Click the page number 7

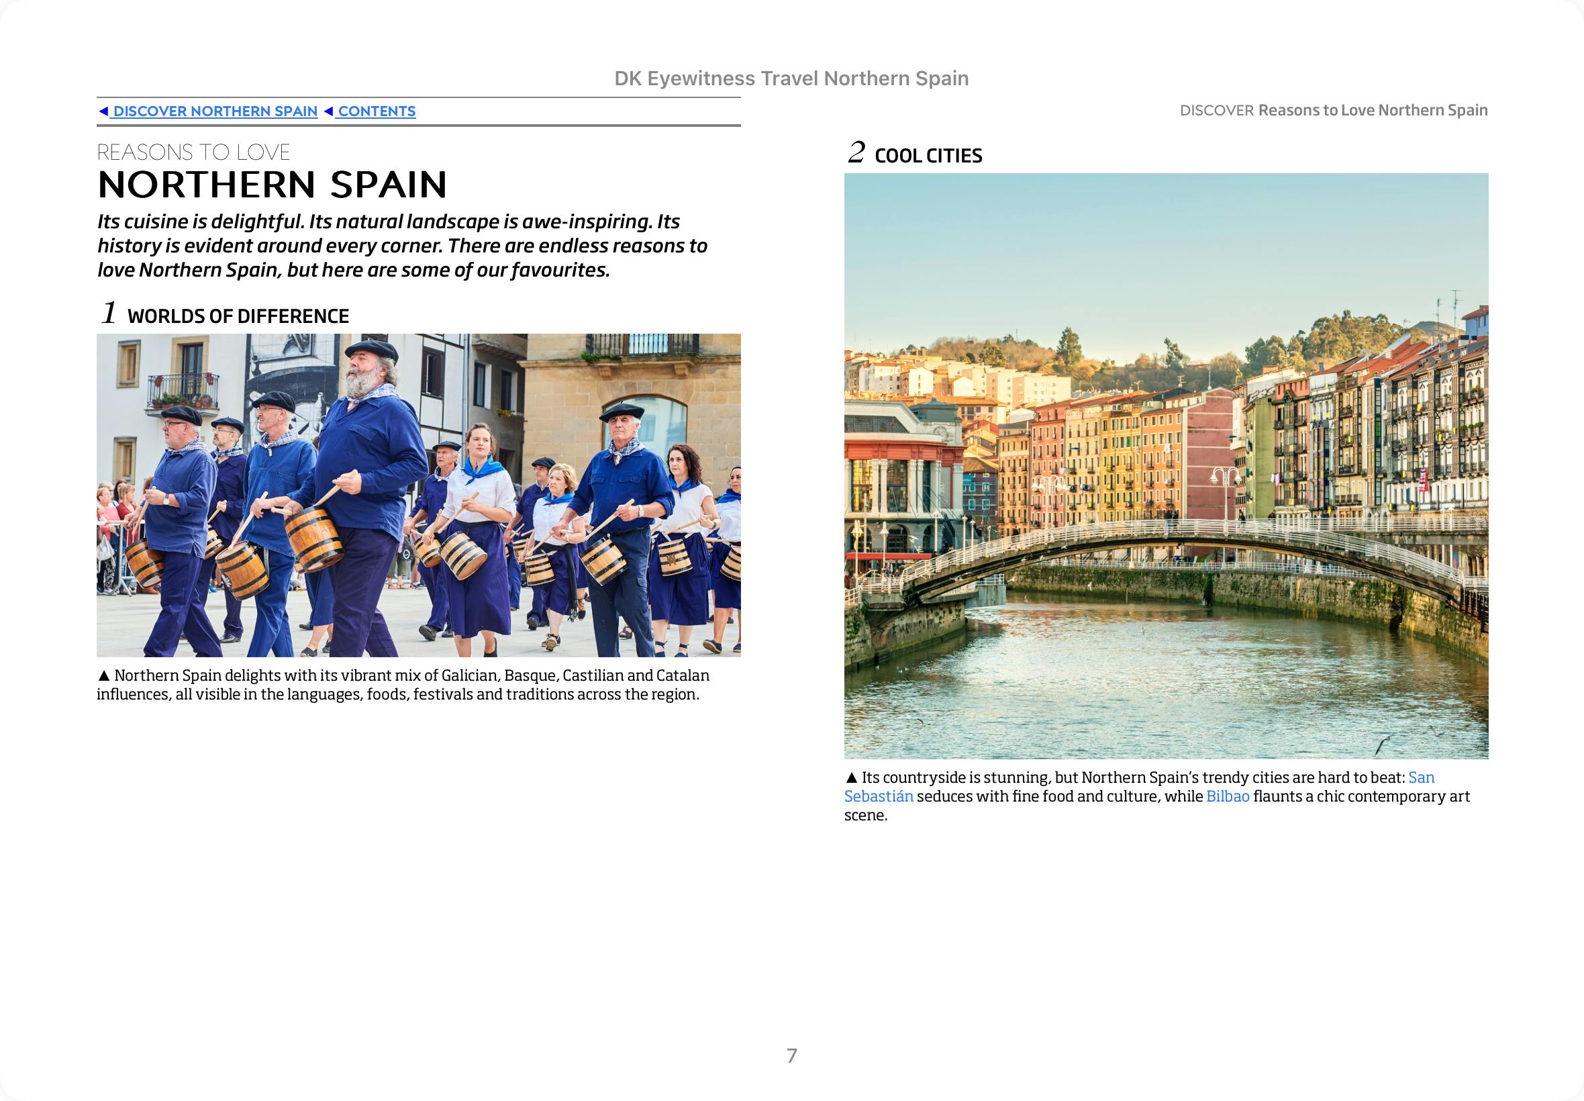791,1055
